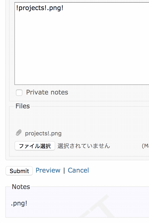
Task: Tick the Private notes checkbox
Action: [19, 93]
